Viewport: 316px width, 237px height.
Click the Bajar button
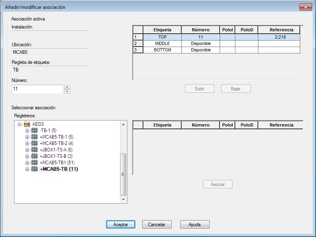236,88
